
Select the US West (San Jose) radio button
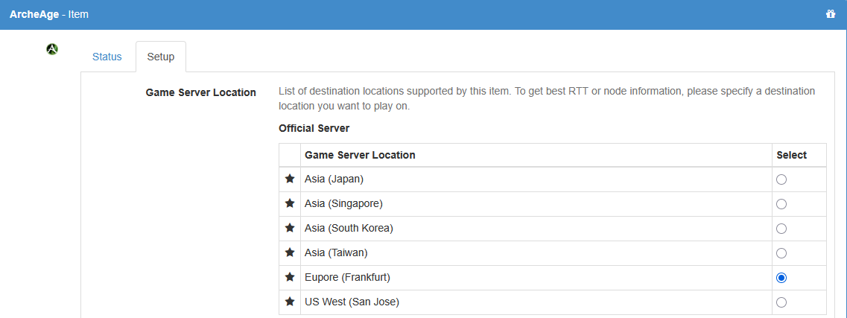tap(781, 302)
